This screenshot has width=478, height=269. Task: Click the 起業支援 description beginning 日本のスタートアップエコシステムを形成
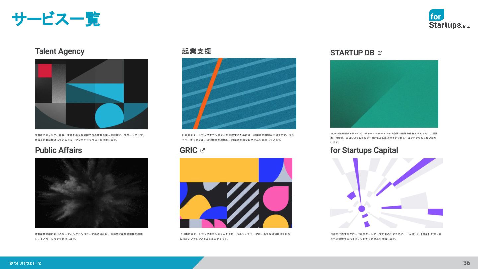coord(238,138)
